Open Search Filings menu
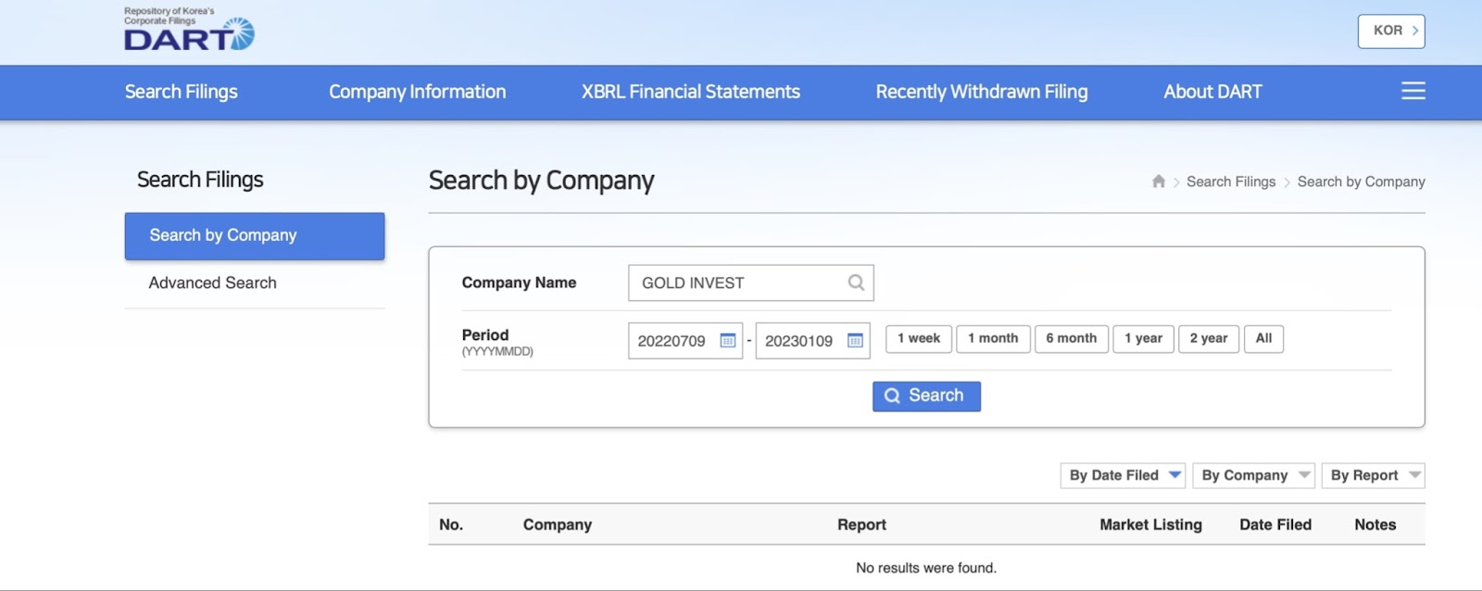Image resolution: width=1482 pixels, height=591 pixels. tap(182, 92)
